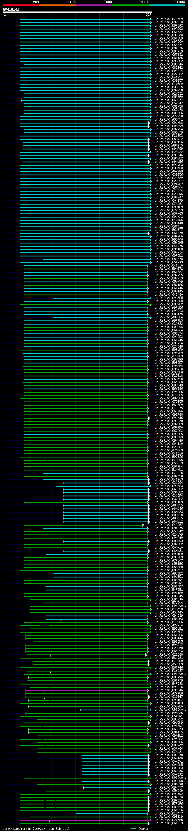This screenshot has height=831, width=188.
Task: Click hit label UniRef100_Q41951
Action: click(x=169, y=78)
